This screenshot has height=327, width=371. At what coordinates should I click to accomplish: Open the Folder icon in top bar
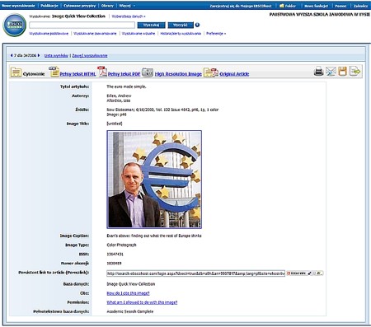pyautogui.click(x=288, y=6)
